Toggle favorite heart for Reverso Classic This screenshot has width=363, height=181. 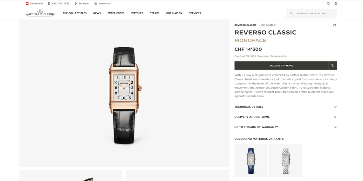point(334,25)
